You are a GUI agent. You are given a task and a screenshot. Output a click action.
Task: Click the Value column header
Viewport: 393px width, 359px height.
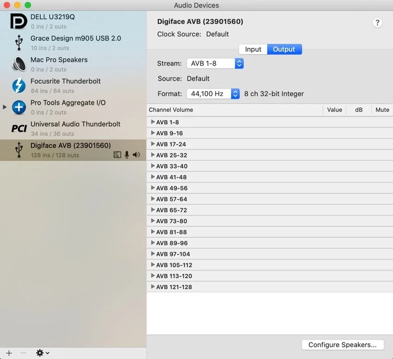coord(334,110)
